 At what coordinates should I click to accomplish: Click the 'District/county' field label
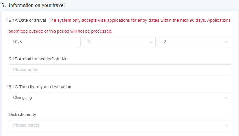pyautogui.click(x=22, y=115)
